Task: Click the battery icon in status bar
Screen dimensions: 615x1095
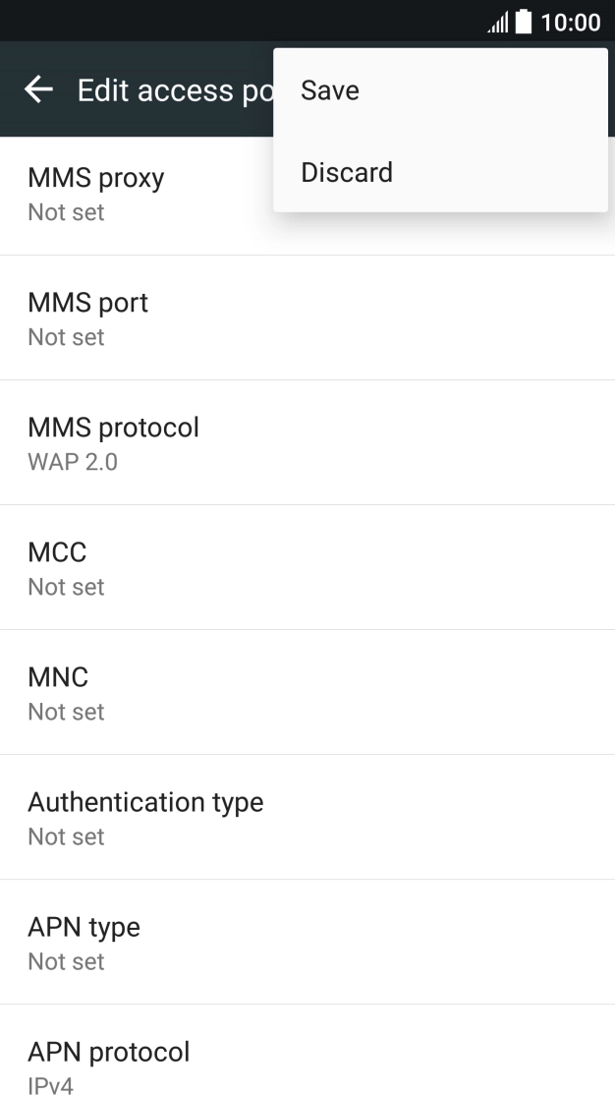Action: click(523, 22)
